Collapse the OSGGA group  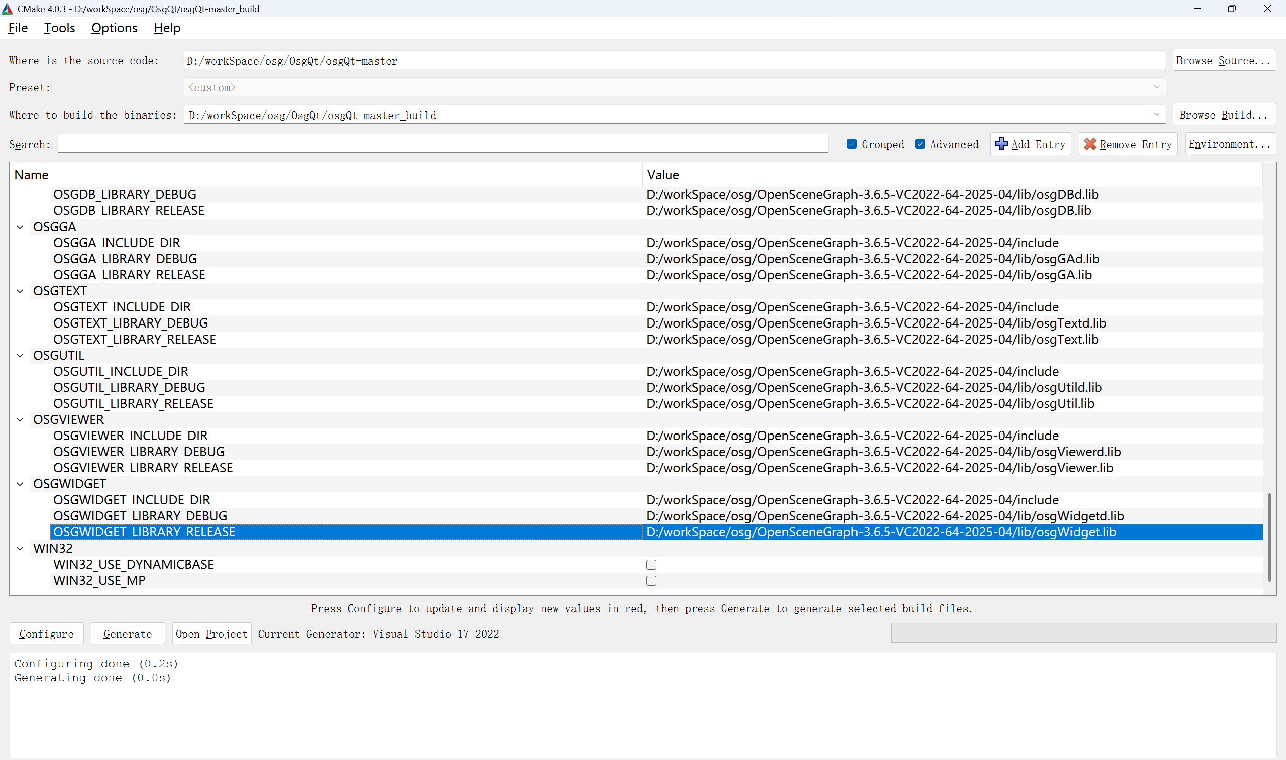click(20, 227)
